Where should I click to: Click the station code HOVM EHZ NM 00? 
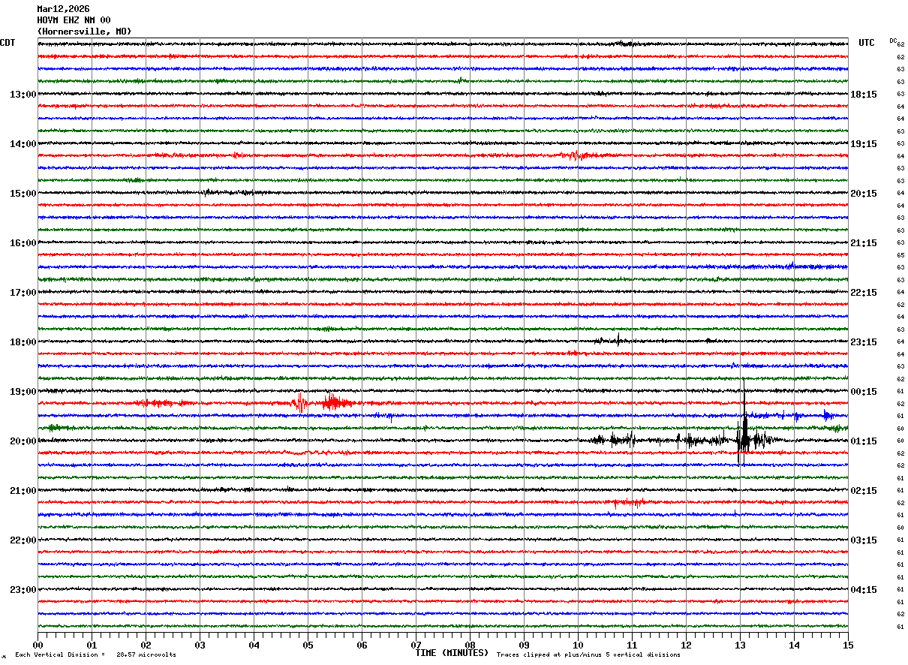click(x=74, y=20)
